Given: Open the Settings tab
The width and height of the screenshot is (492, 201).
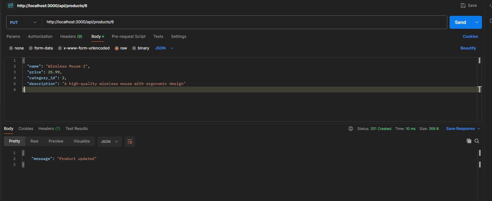Looking at the screenshot, I should click(178, 37).
